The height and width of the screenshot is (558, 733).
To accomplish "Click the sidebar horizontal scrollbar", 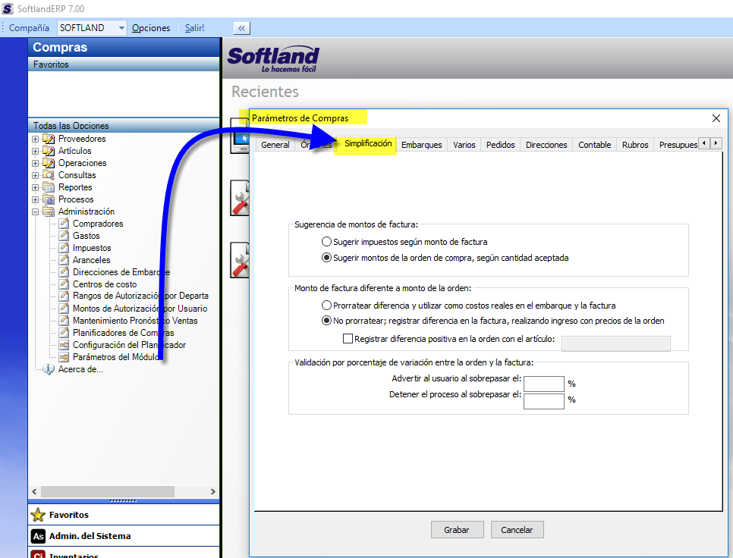I will pyautogui.click(x=106, y=491).
